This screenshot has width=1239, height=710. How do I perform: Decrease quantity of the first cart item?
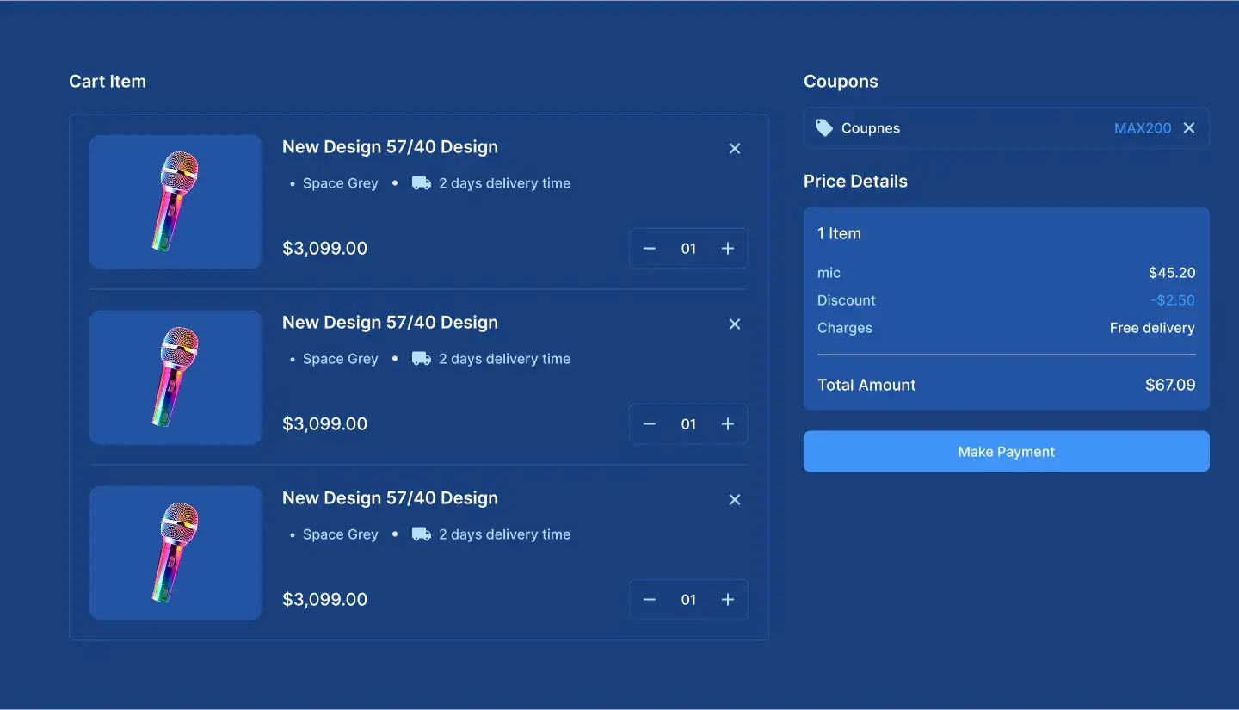pos(650,249)
